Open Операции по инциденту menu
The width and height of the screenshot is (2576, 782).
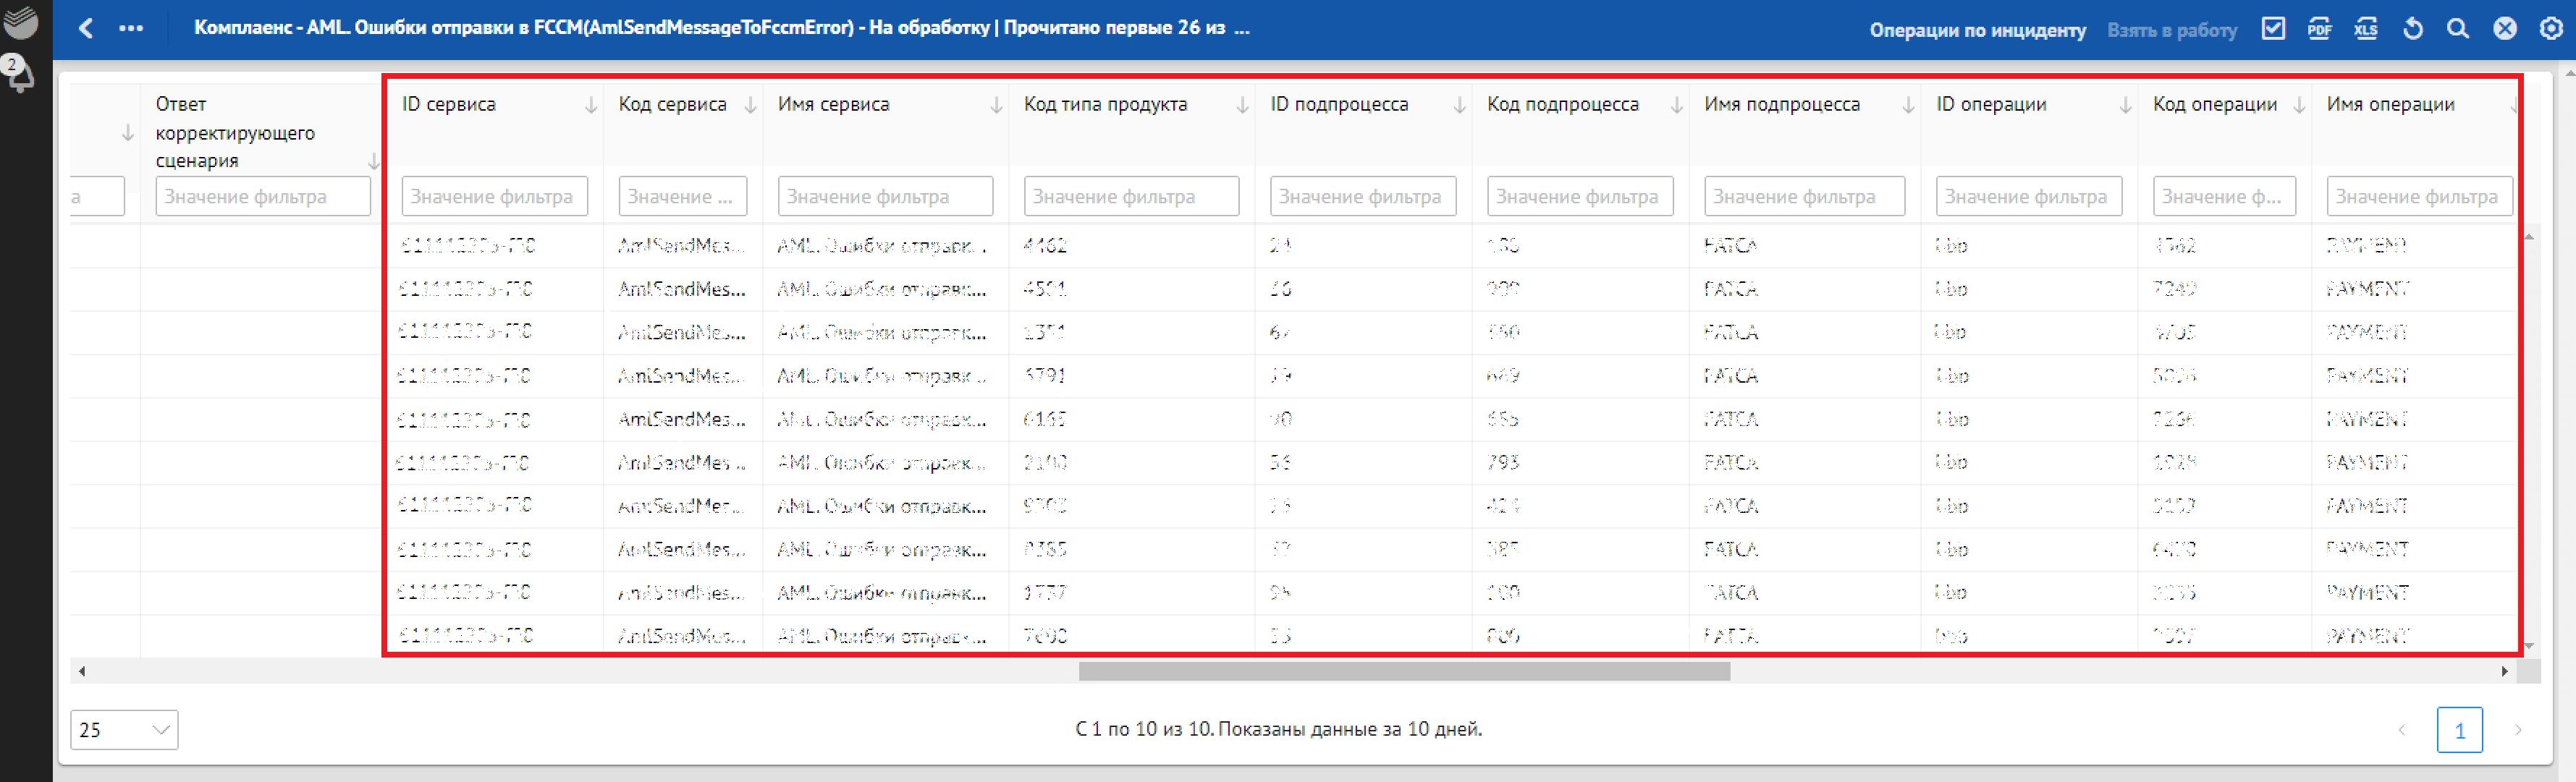[x=1977, y=30]
